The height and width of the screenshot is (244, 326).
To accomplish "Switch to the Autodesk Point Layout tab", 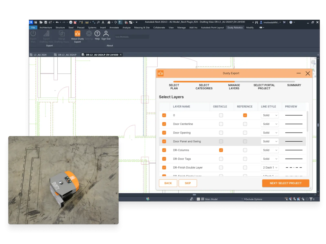I will click(212, 27).
